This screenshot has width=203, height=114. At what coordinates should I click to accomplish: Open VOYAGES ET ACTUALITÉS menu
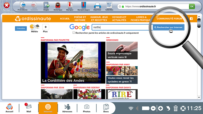click(119, 19)
